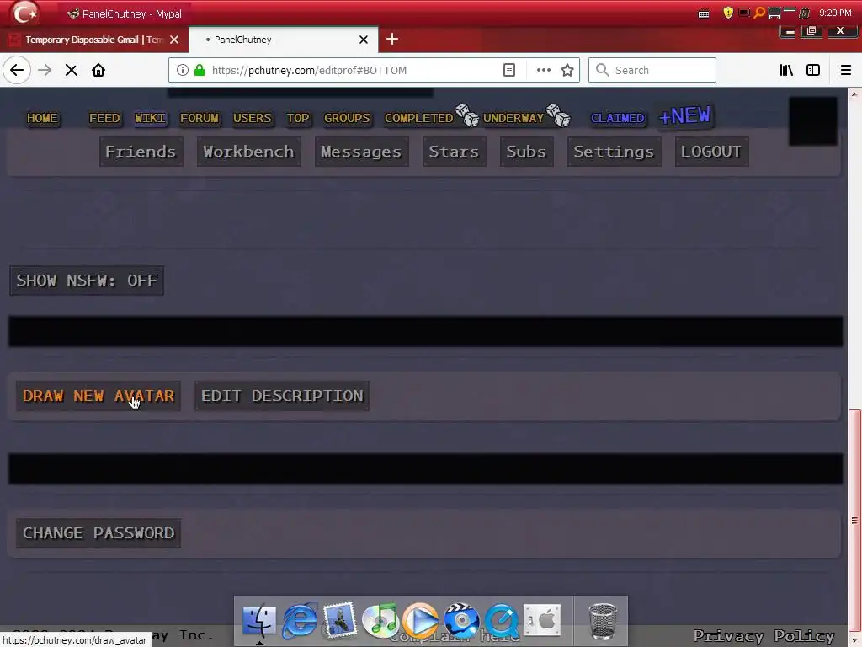Click the LOGOUT button

pyautogui.click(x=711, y=152)
